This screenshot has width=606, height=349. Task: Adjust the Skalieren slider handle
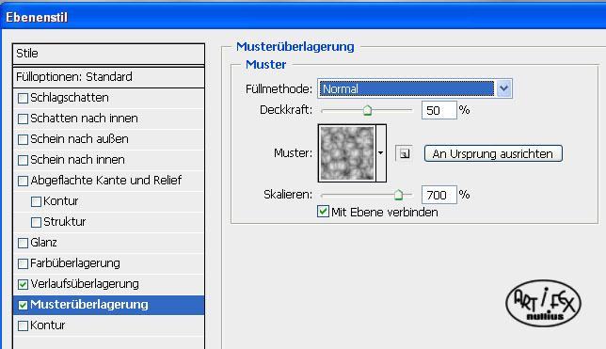click(x=398, y=195)
